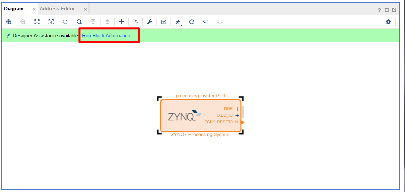
Task: Select the ZYNQ processing system block
Action: (x=201, y=116)
